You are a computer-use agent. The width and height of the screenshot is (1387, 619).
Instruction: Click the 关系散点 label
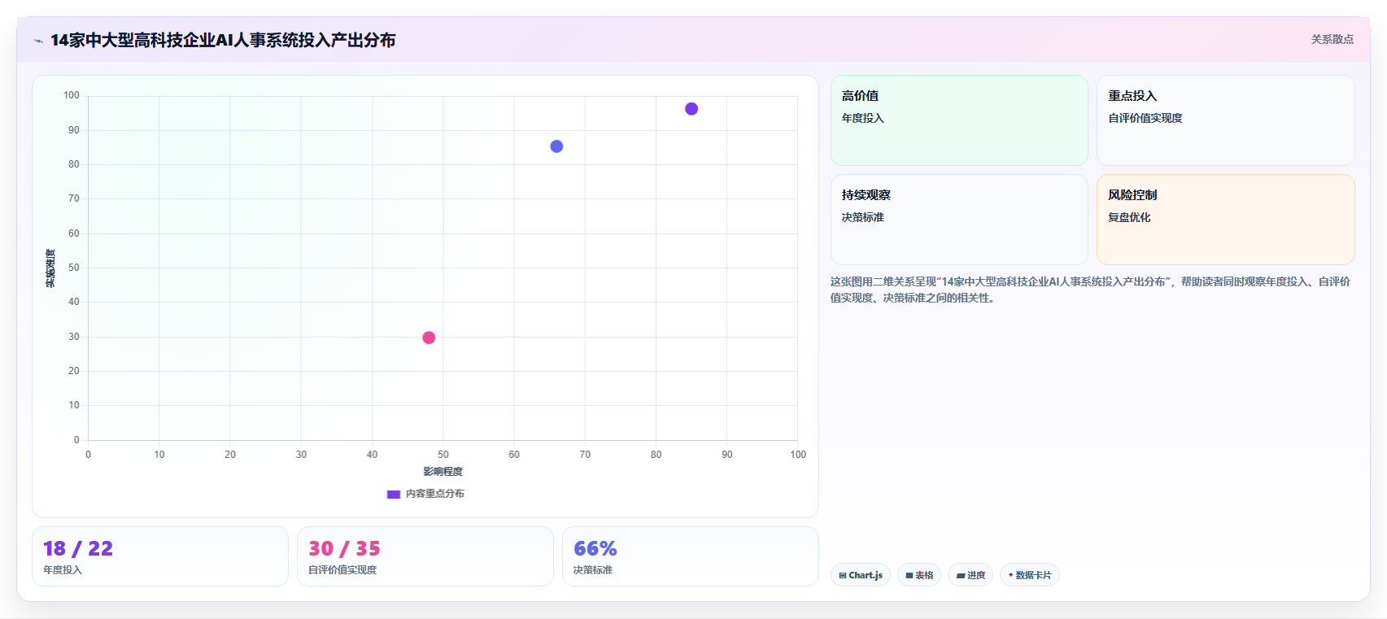pos(1332,39)
